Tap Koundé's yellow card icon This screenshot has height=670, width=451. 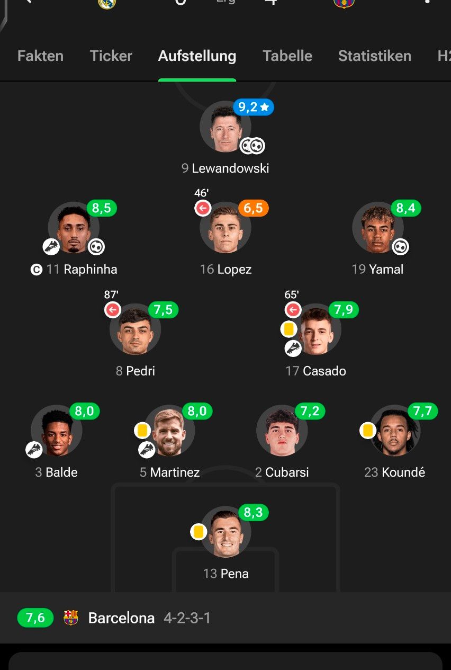point(368,430)
